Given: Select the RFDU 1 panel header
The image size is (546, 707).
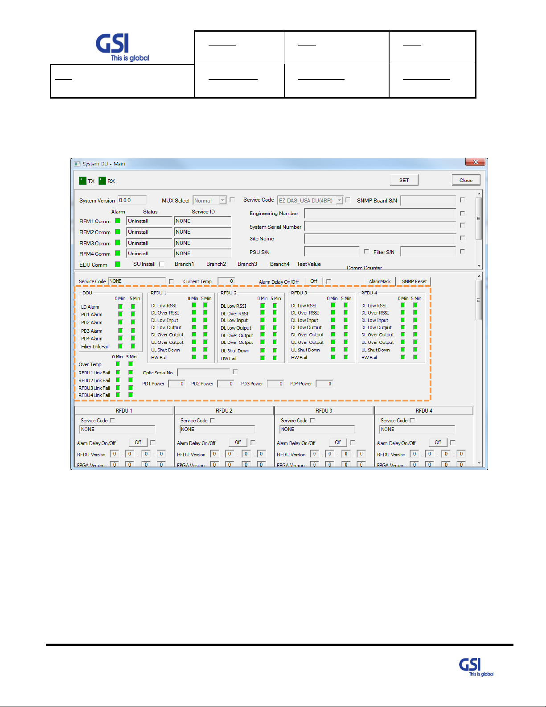Looking at the screenshot, I should (x=124, y=411).
